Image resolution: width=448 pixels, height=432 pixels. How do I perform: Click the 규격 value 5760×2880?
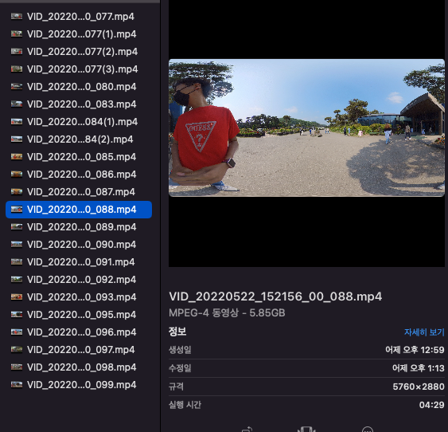tap(419, 387)
